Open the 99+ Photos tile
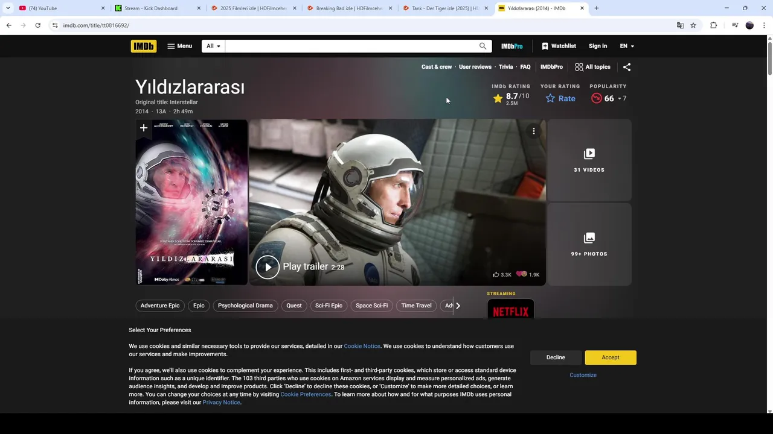 pos(589,244)
